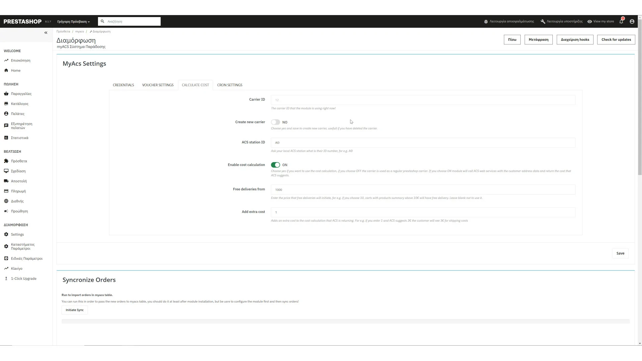Image resolution: width=642 pixels, height=361 pixels.
Task: Open the CRON SETTINGS tab
Action: click(230, 85)
